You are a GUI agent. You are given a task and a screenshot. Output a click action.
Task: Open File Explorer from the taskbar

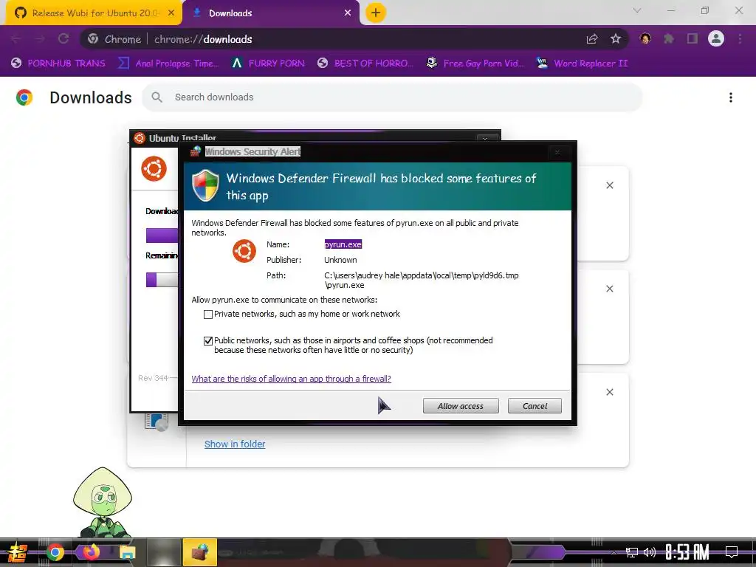tap(128, 552)
